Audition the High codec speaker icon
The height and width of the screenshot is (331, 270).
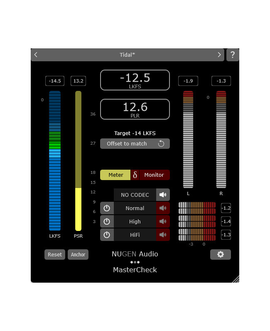[x=163, y=221]
